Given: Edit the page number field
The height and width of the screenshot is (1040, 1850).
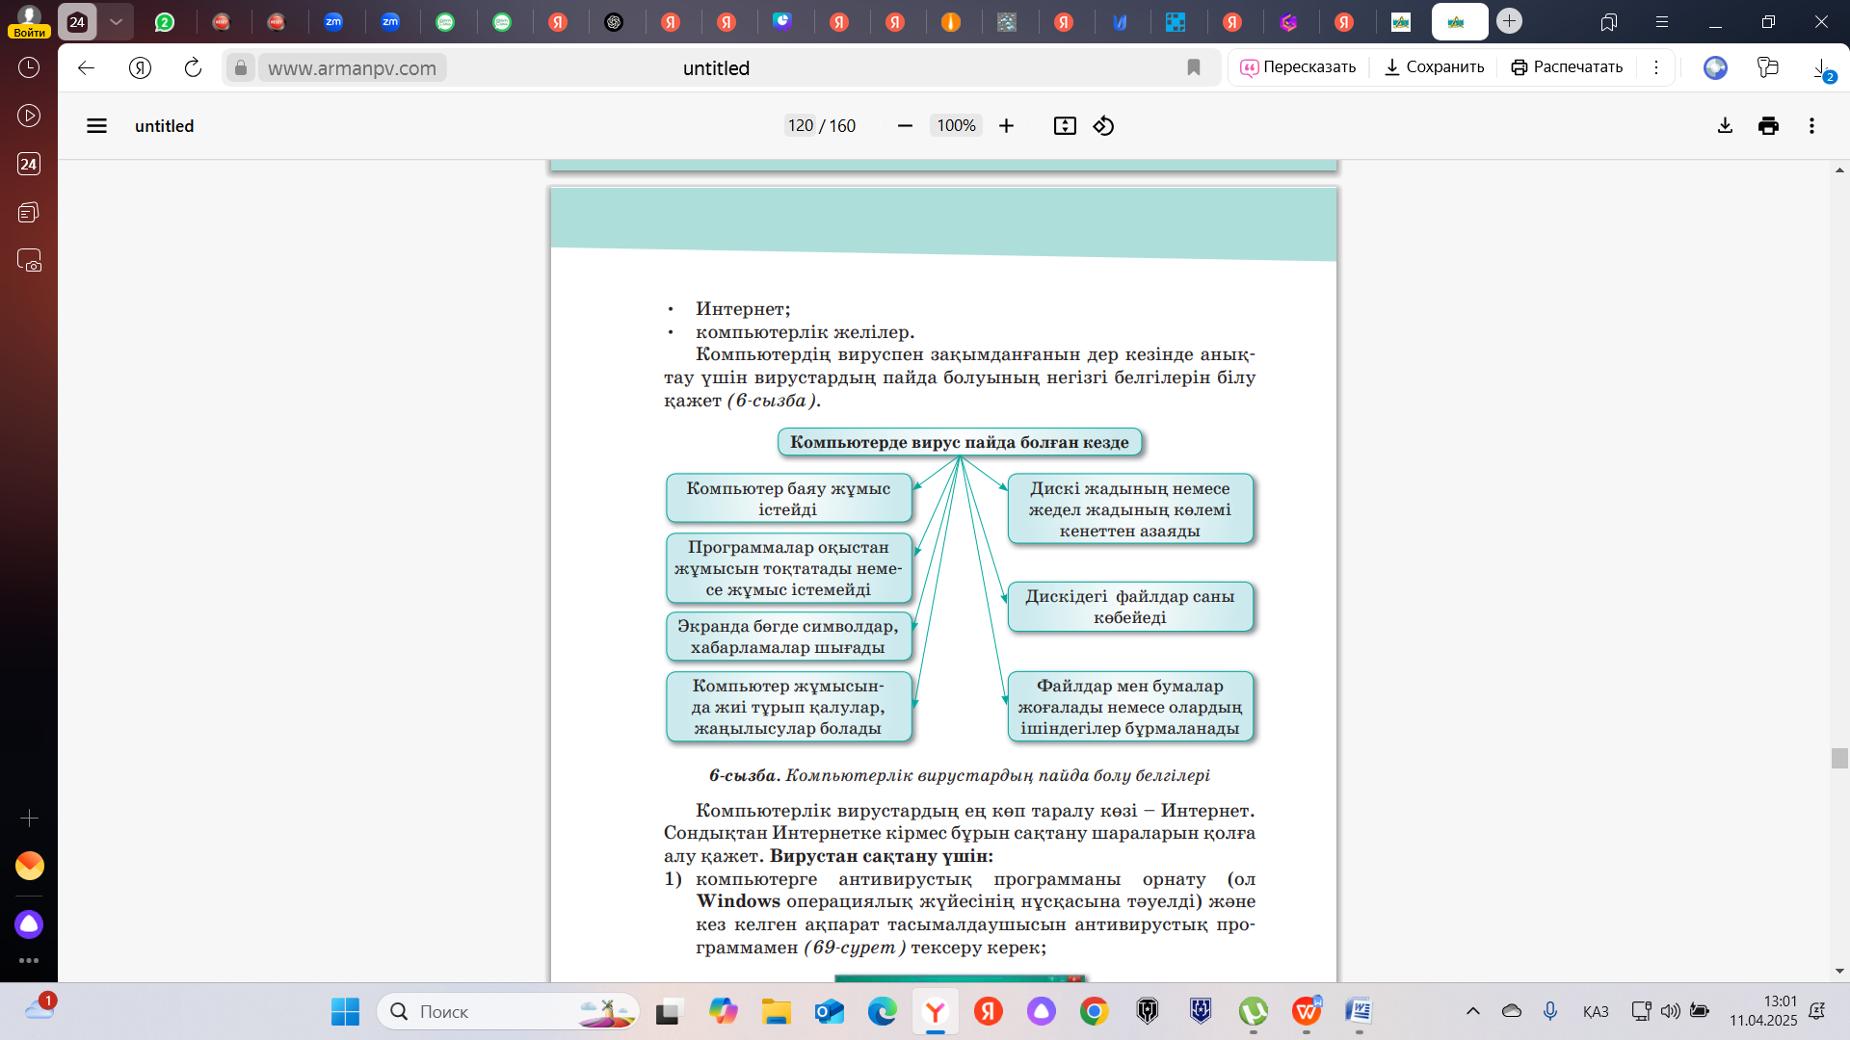Looking at the screenshot, I should point(800,126).
